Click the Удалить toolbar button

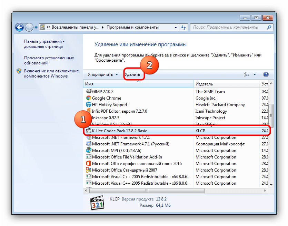[132, 74]
